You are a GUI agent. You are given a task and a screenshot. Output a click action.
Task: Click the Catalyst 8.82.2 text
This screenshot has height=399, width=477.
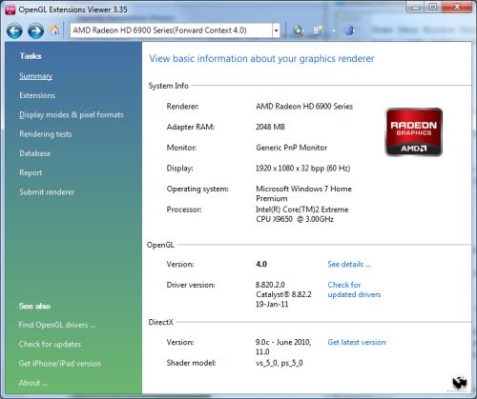coord(283,294)
